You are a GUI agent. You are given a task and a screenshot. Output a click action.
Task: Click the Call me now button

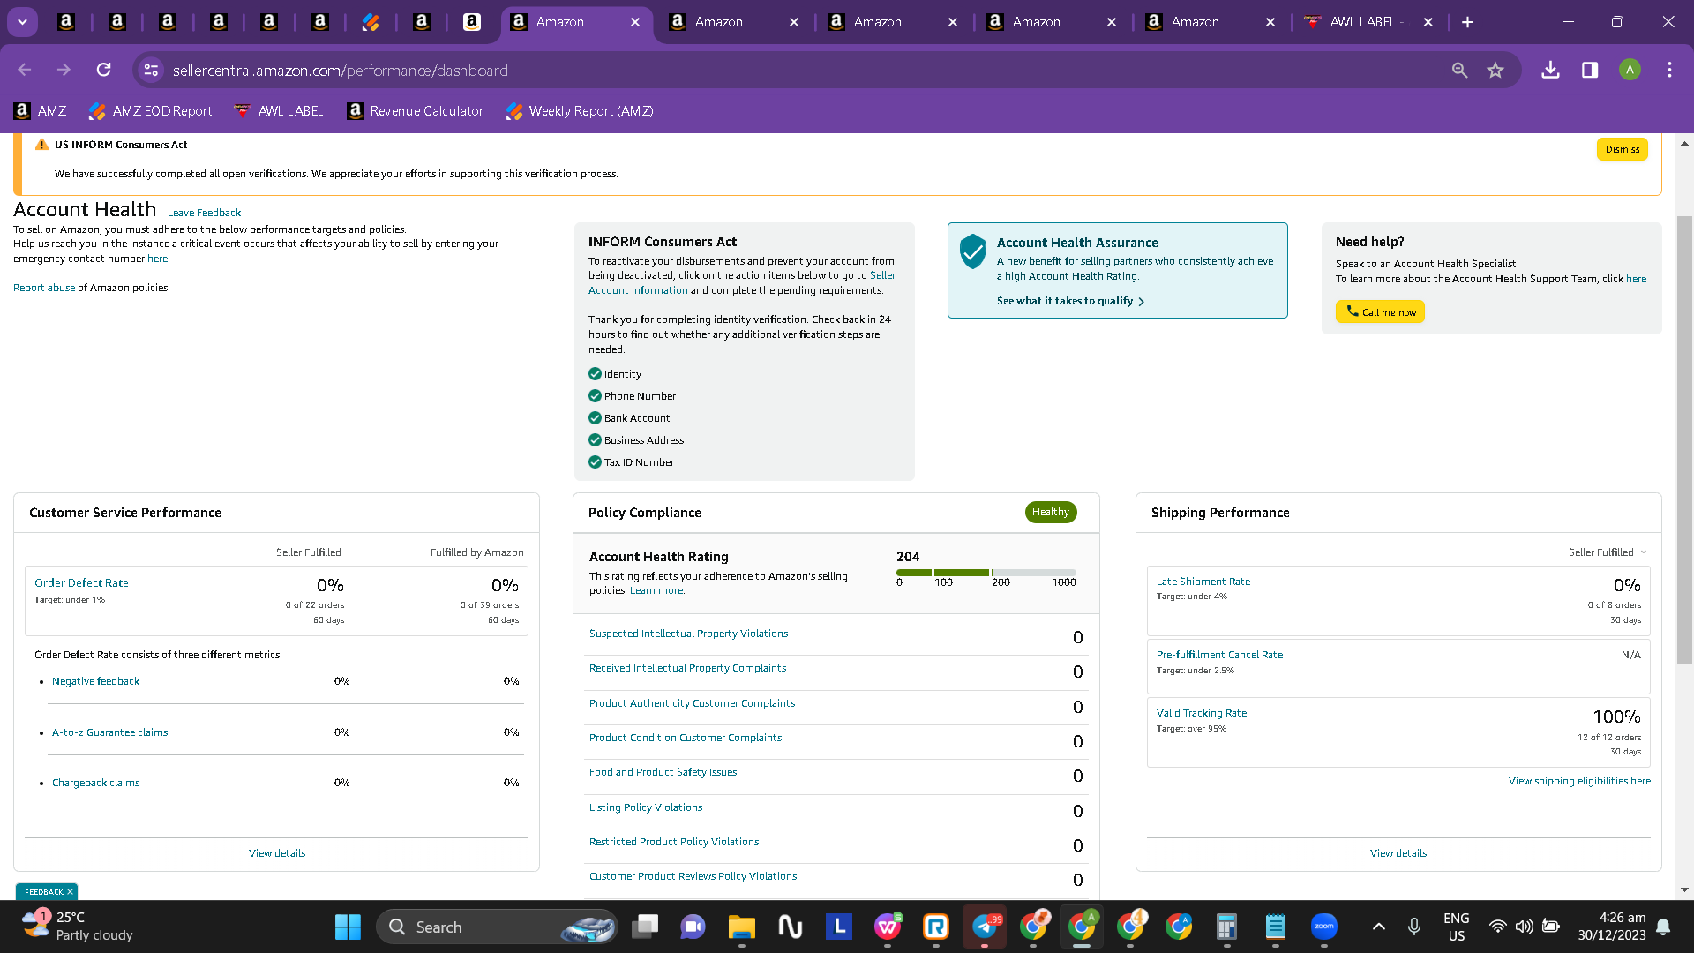pos(1380,311)
